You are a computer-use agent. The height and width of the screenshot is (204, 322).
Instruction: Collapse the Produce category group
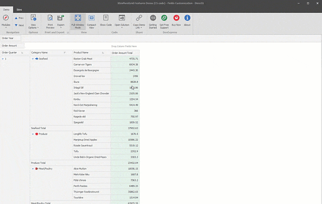tap(33, 134)
